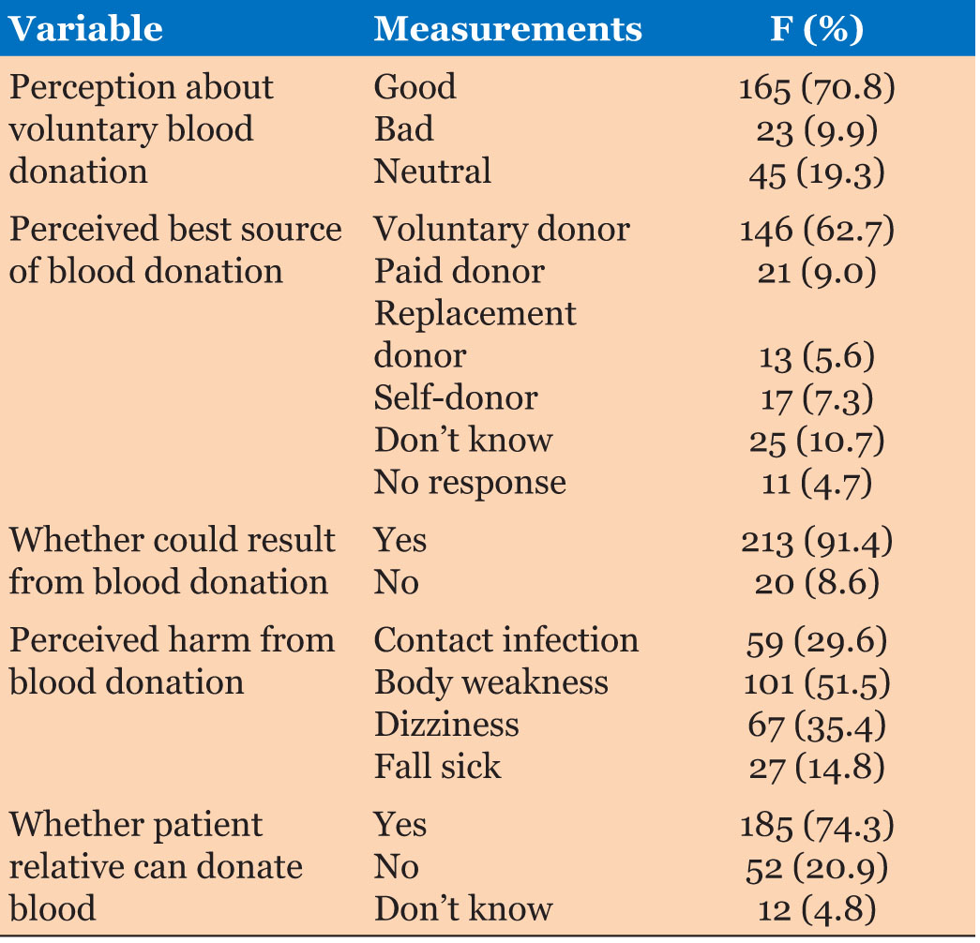980x943 pixels.
Task: Click the value "25 (10.7)"
Action: coord(816,441)
